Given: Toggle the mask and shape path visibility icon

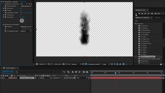Looking at the screenshot, I should (52, 64).
